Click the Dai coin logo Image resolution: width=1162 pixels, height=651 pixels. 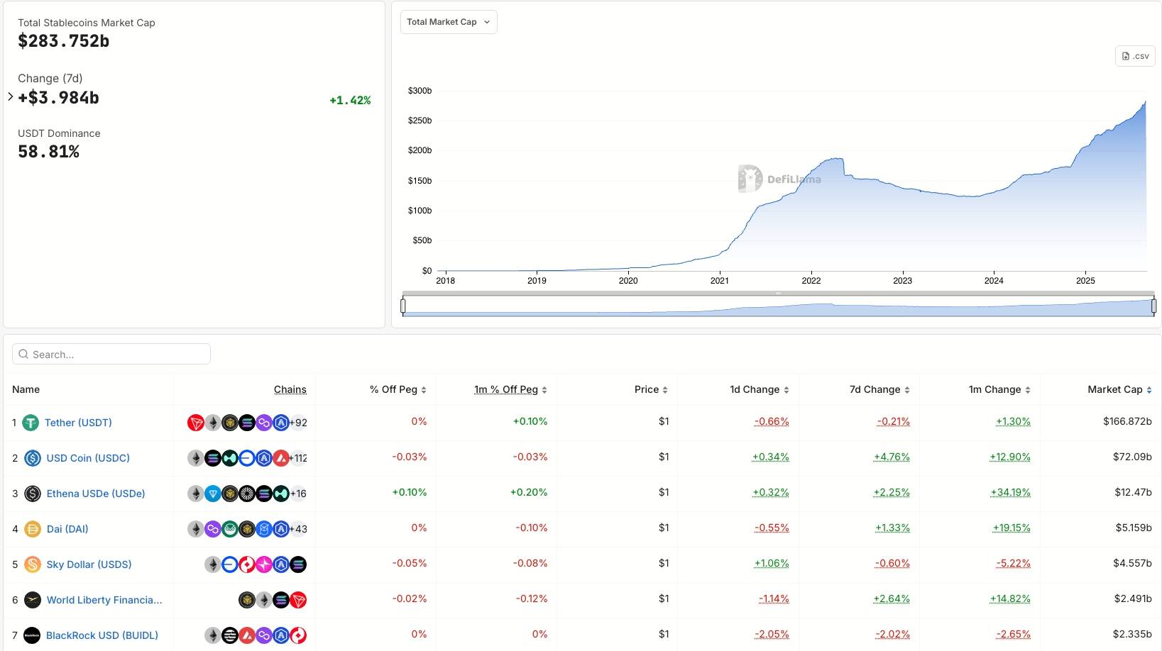tap(33, 529)
